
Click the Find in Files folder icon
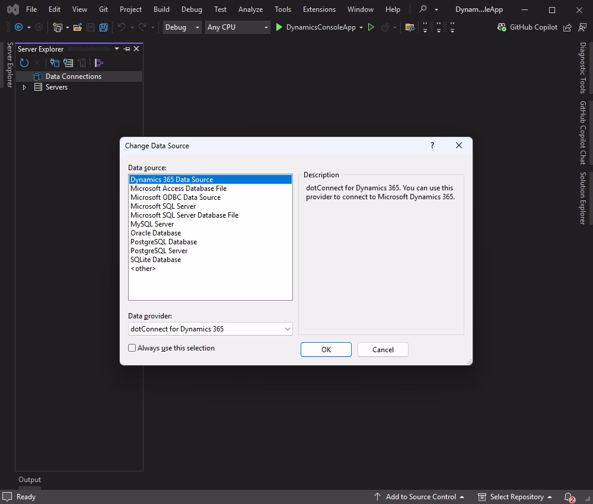tap(410, 27)
